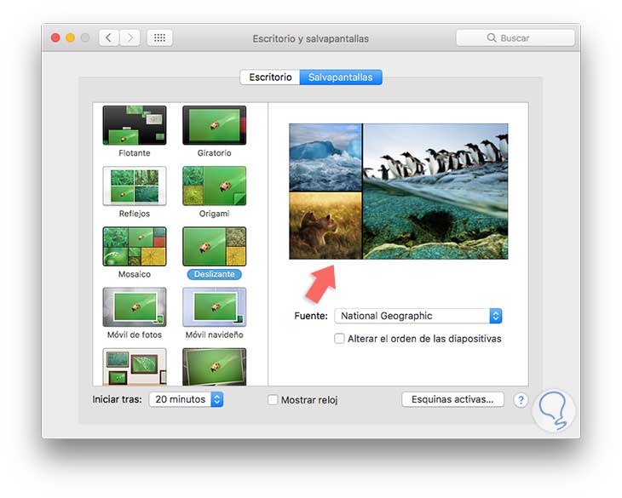Open the Fuente National Geographic dropdown
This screenshot has width=622, height=498.
[x=418, y=316]
